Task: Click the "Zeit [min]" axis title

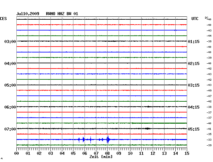Action: click(101, 157)
